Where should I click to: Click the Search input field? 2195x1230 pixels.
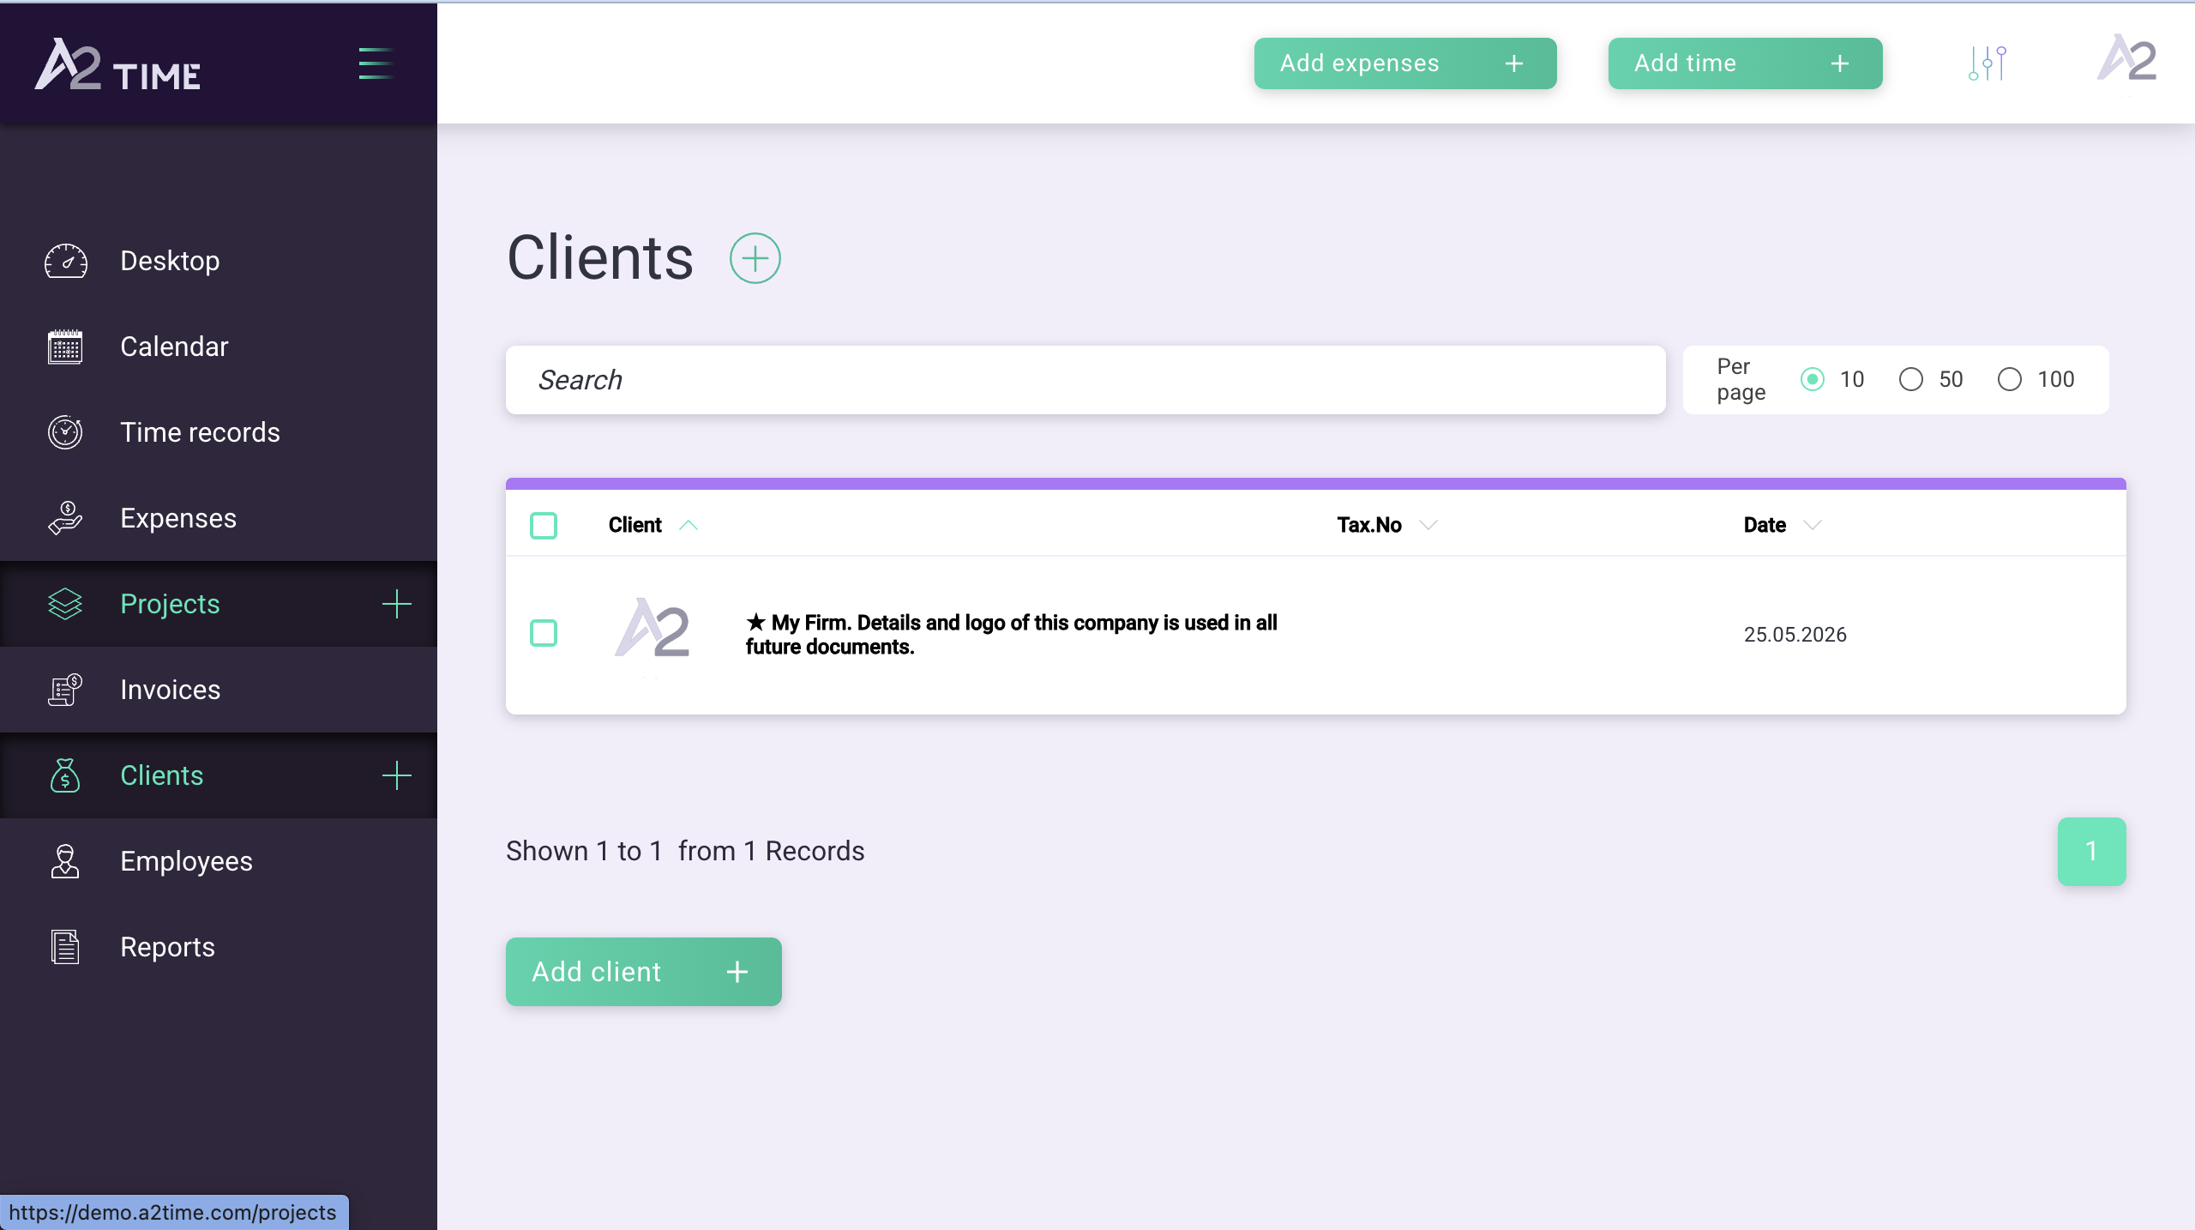pos(1085,380)
